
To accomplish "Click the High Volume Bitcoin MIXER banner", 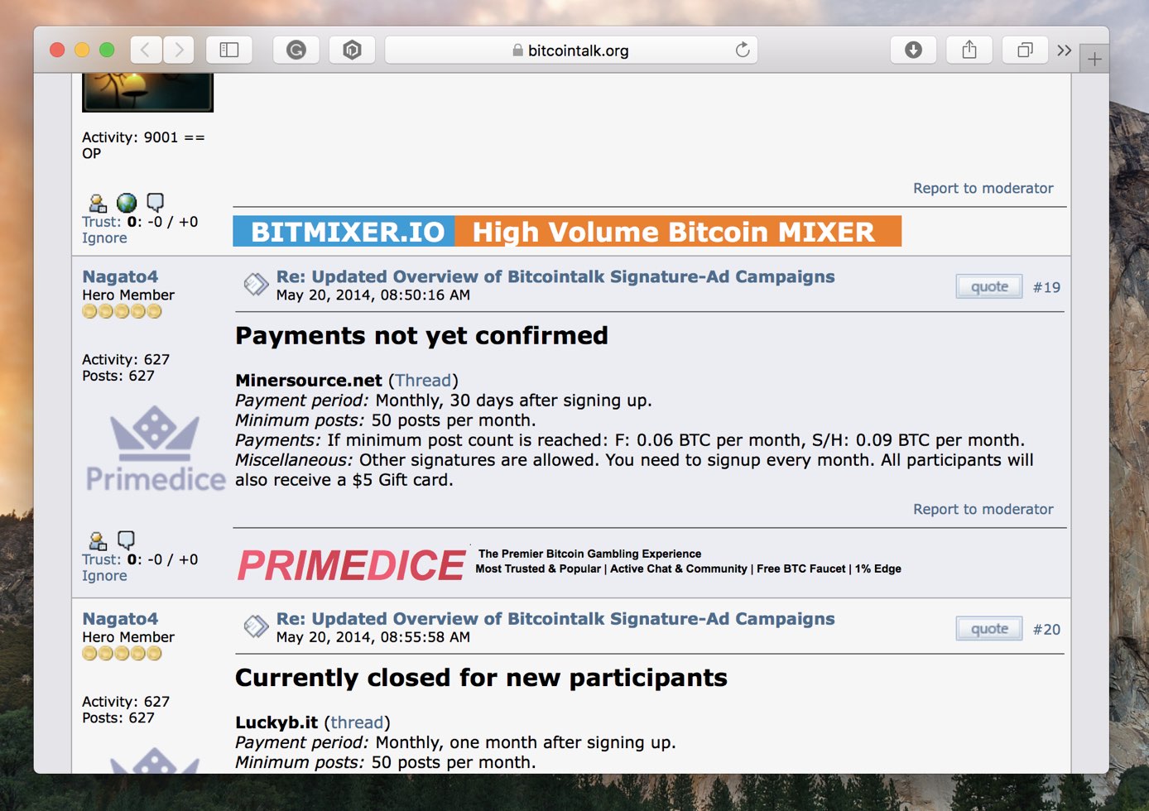I will [x=678, y=232].
